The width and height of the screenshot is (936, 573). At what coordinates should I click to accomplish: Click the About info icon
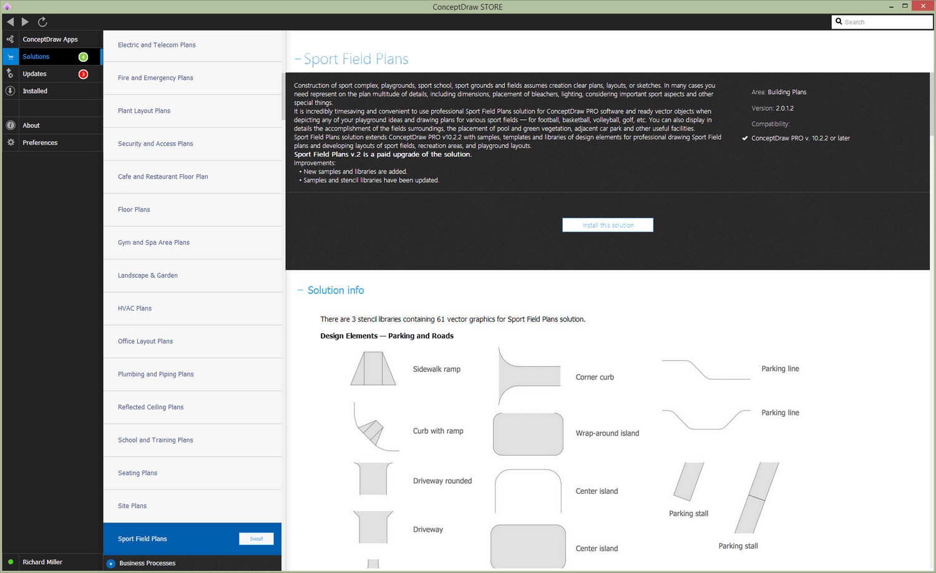(x=10, y=125)
